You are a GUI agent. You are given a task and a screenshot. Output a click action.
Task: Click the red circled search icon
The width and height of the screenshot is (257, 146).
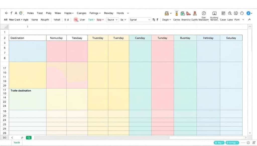pyautogui.click(x=76, y=20)
